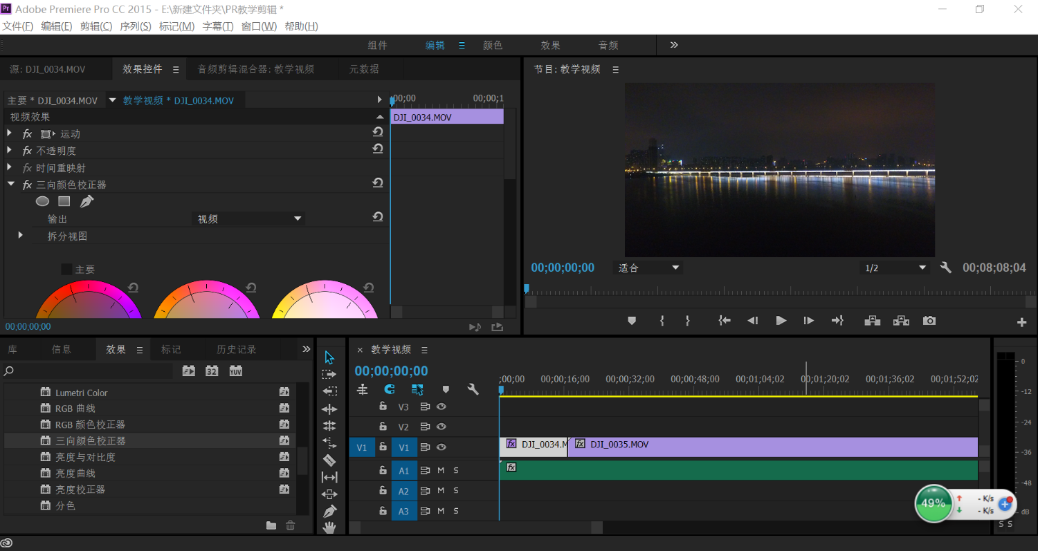Export frame with camera icon
This screenshot has width=1038, height=551.
929,321
